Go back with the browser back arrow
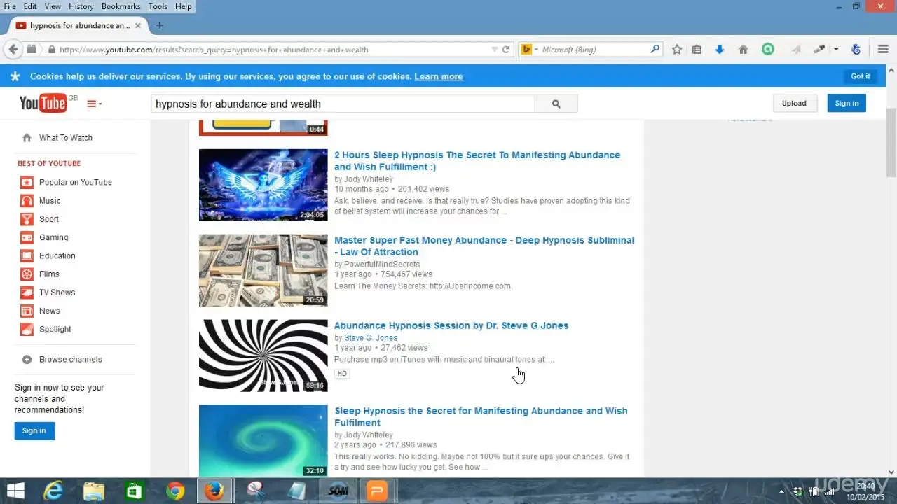 [13, 50]
